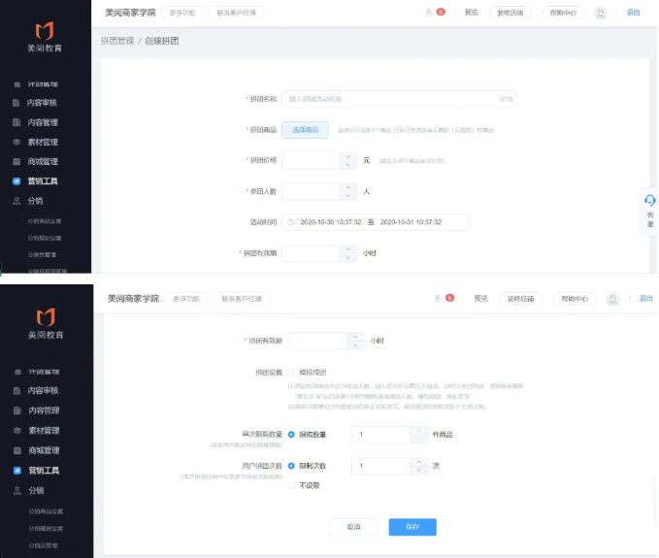The image size is (659, 558).
Task: Click the 选择商品 button
Action: (x=305, y=129)
